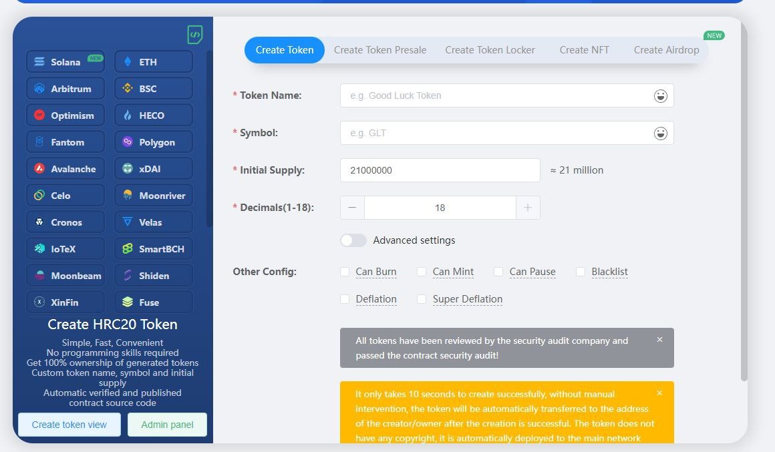Check the Blacklist option
The width and height of the screenshot is (775, 452).
(581, 272)
